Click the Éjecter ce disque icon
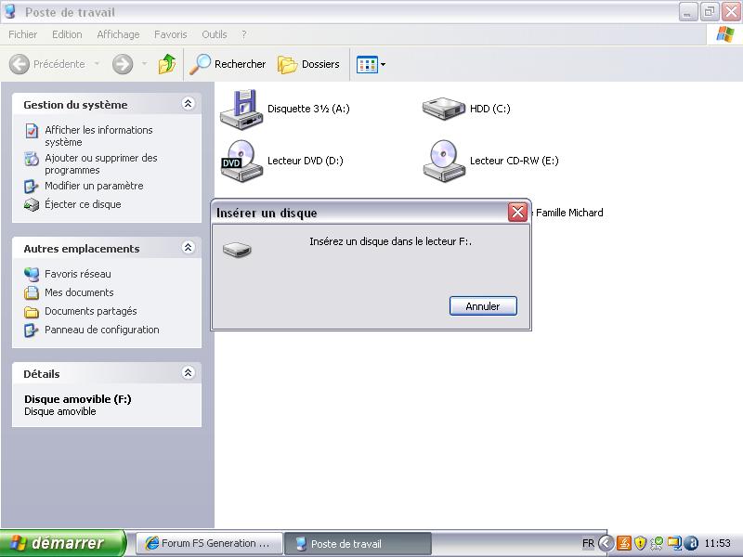The height and width of the screenshot is (557, 743). (x=32, y=204)
